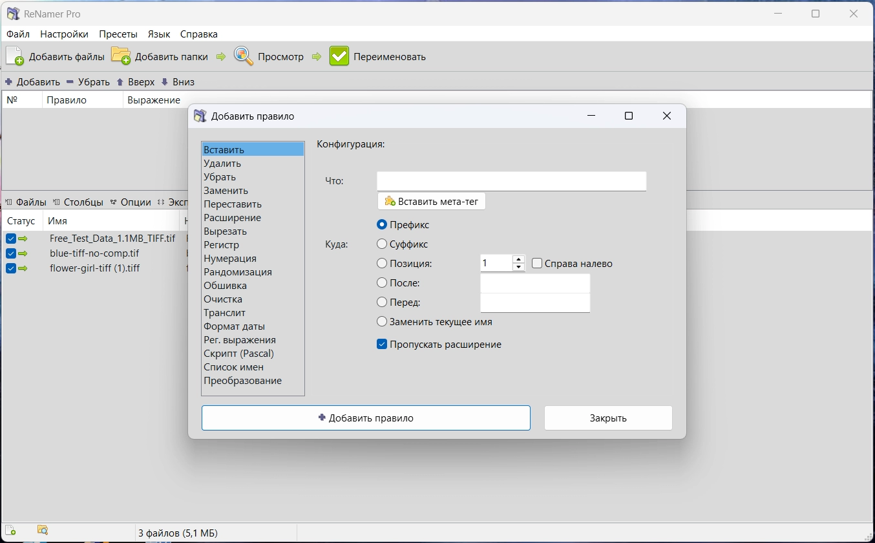The image size is (875, 543).
Task: Move the rule down with Вниз arrow
Action: 177,82
